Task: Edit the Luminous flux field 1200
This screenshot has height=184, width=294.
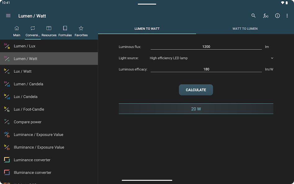Action: point(206,47)
